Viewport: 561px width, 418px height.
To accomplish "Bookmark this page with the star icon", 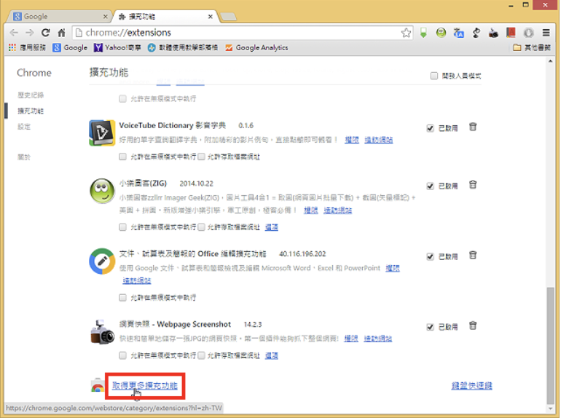I will 406,33.
